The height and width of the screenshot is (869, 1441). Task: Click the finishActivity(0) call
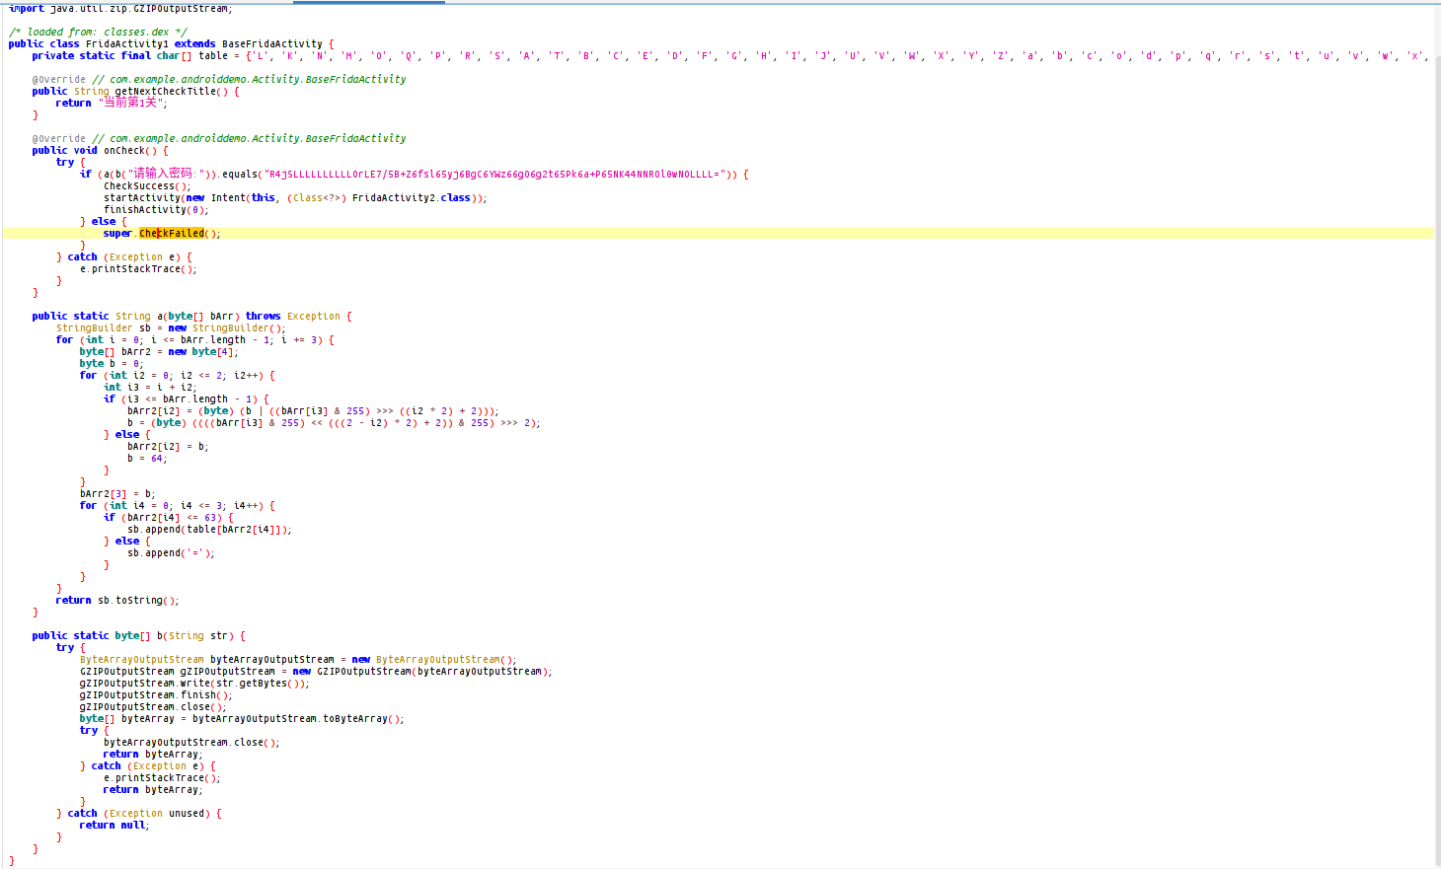pos(153,210)
